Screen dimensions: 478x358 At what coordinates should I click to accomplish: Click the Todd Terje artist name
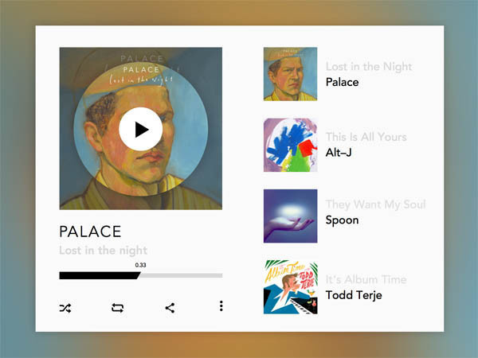tap(354, 295)
